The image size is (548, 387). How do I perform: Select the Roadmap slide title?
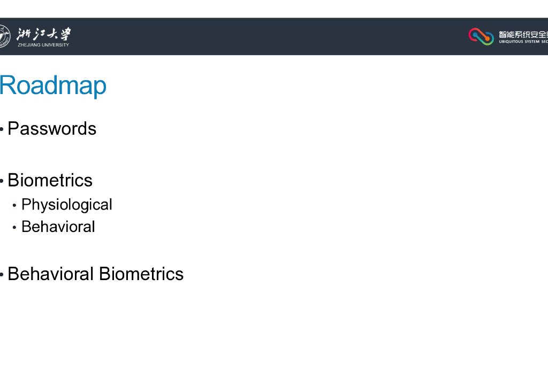(53, 85)
